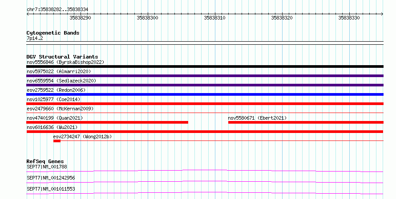Open variant esv2734247 (Wong2012b) label
The width and height of the screenshot is (396, 199).
(x=82, y=137)
